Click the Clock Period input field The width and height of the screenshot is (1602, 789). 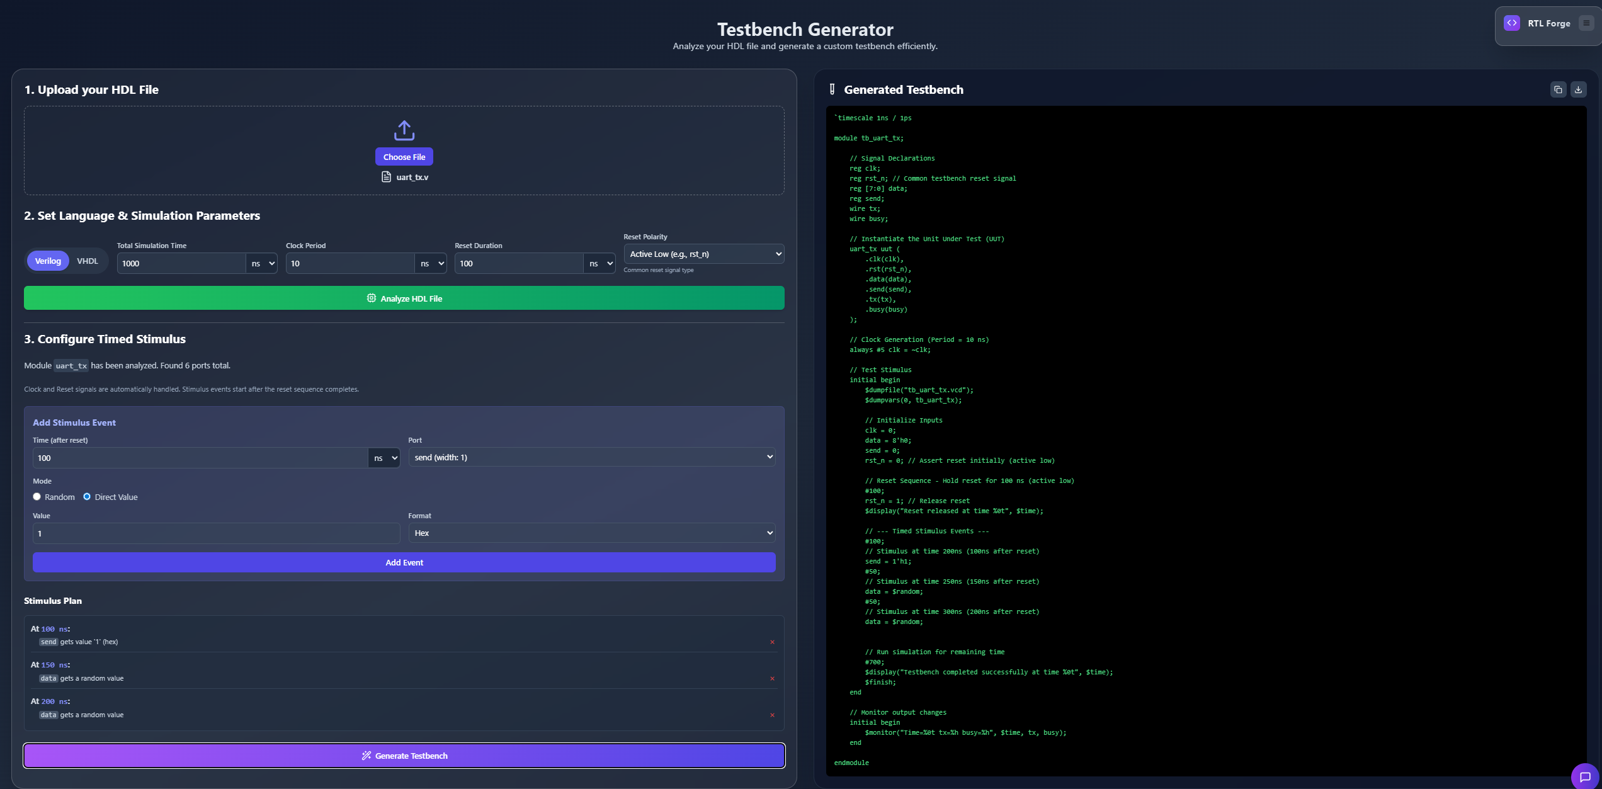tap(350, 263)
